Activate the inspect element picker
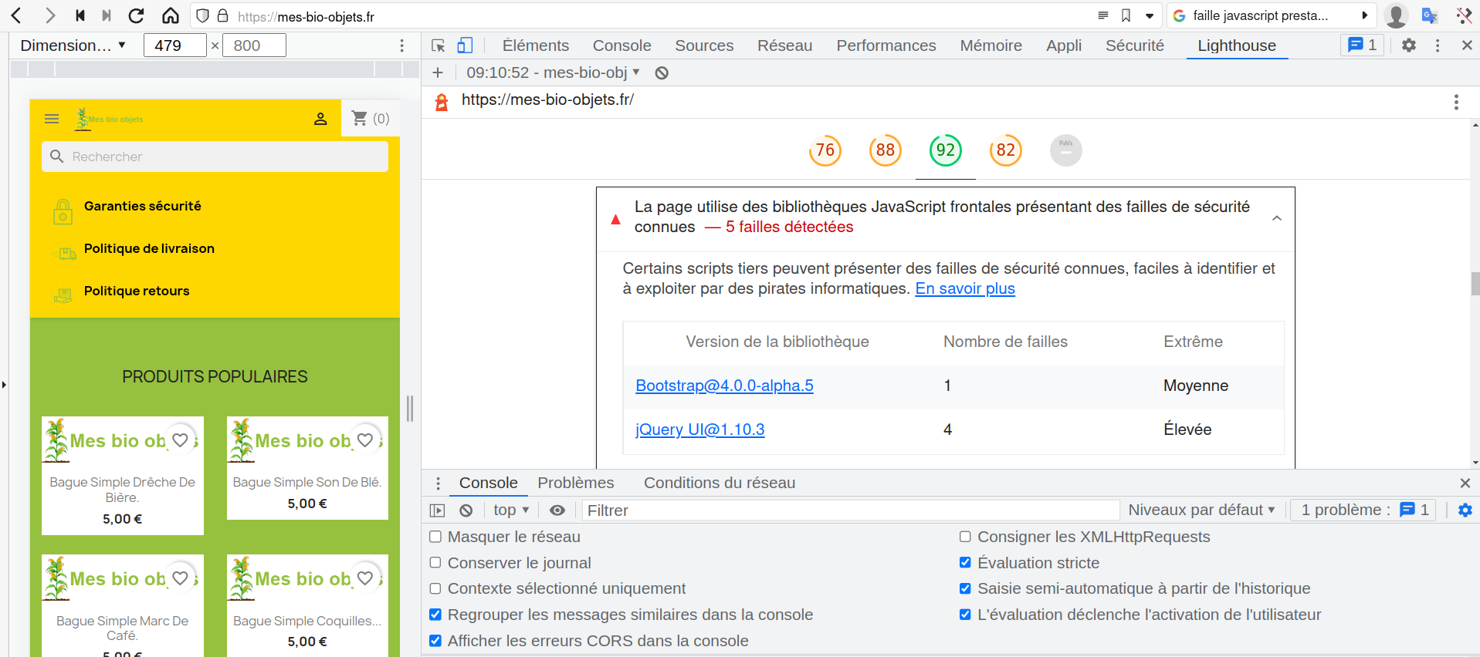 pyautogui.click(x=438, y=45)
